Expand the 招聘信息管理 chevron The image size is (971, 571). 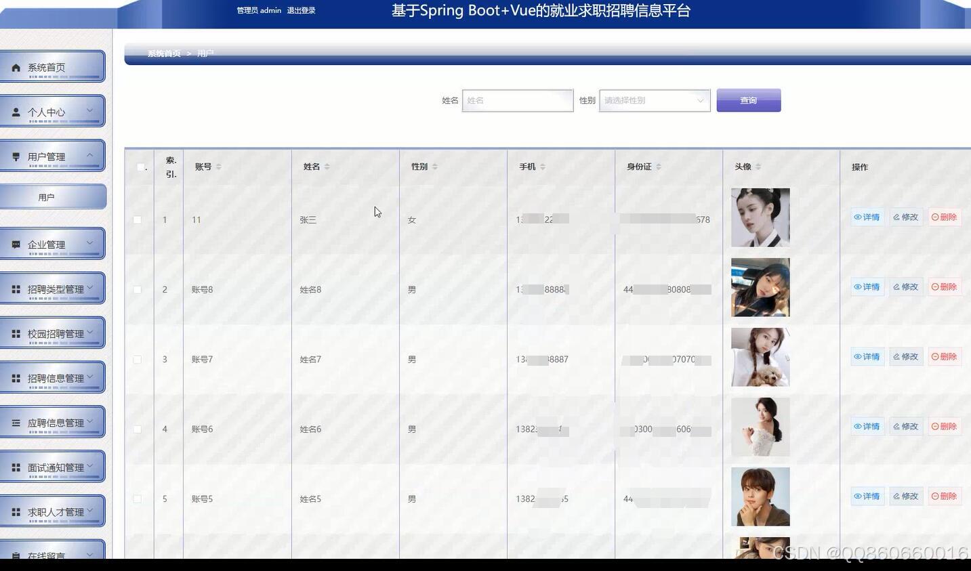pos(89,377)
